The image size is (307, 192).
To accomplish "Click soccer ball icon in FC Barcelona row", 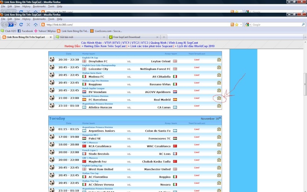I will [x=52, y=98].
